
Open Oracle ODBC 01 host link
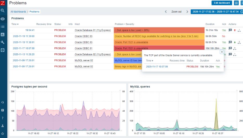[84, 48]
